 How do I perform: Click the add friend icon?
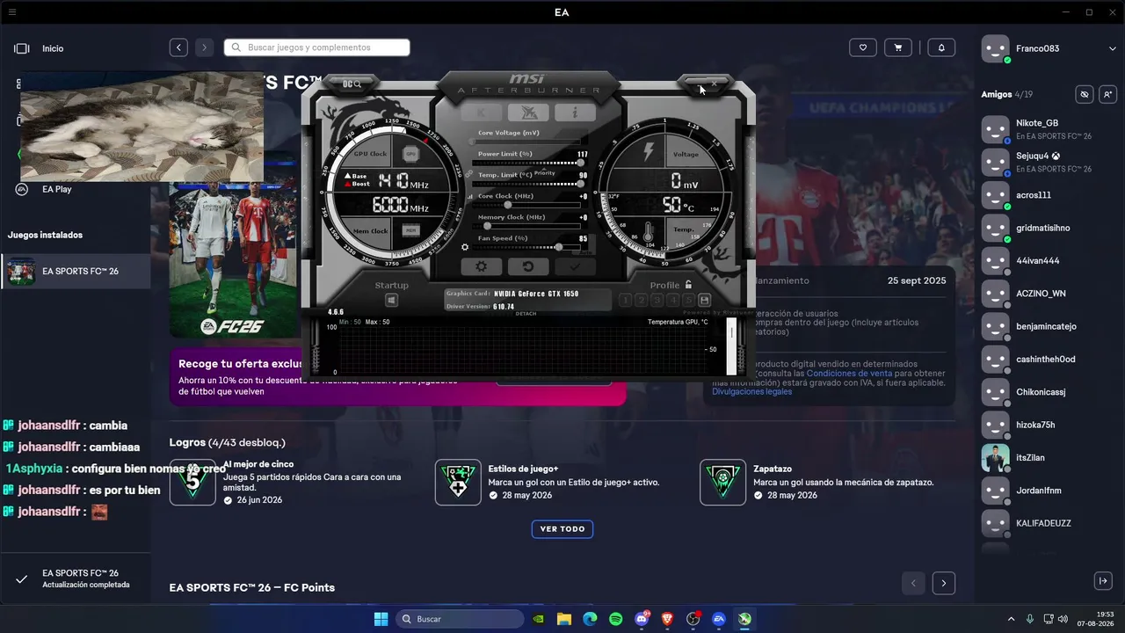(1107, 94)
